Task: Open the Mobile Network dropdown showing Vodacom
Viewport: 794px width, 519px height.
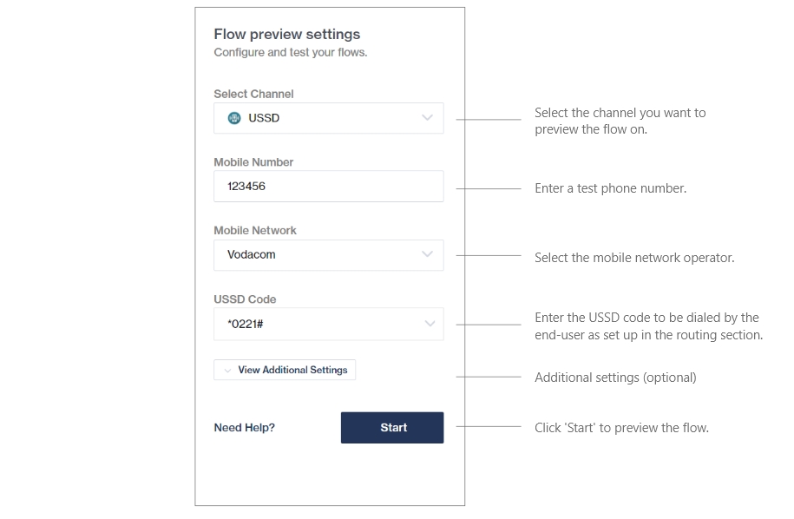Action: (328, 254)
